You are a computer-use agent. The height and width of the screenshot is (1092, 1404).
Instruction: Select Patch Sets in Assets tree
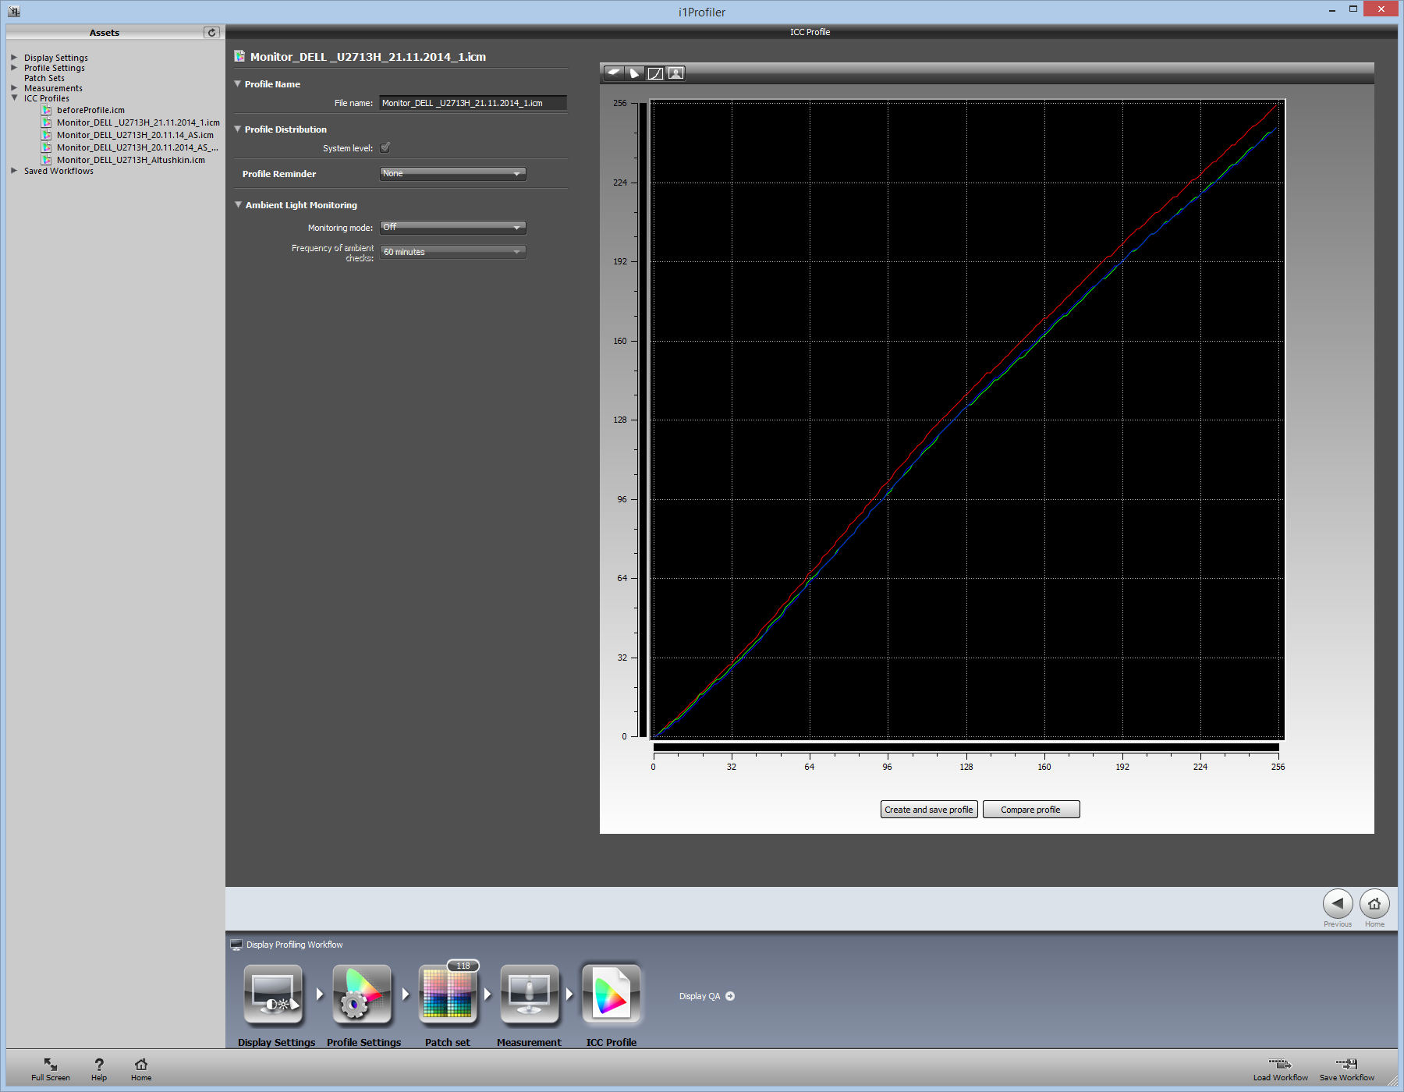[44, 78]
